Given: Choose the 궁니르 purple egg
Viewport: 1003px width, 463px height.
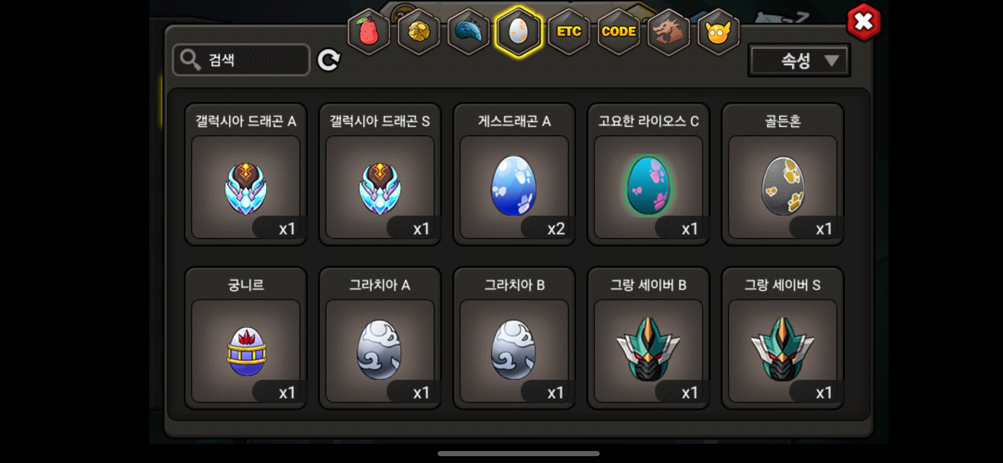Looking at the screenshot, I should [246, 338].
